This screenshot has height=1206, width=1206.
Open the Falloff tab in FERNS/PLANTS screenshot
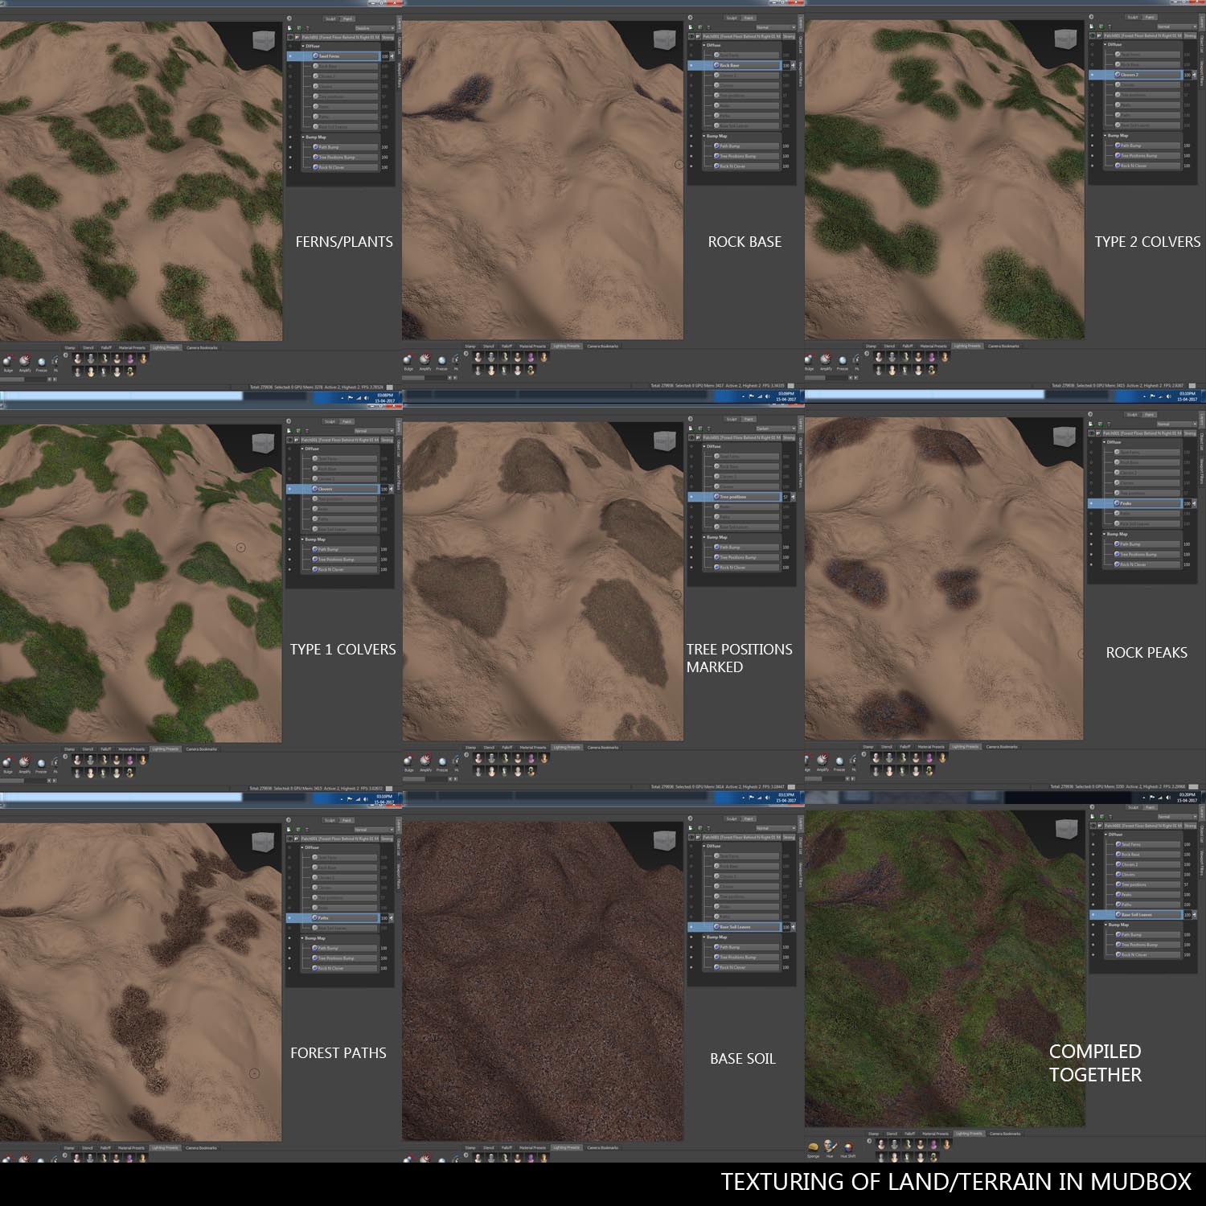105,347
